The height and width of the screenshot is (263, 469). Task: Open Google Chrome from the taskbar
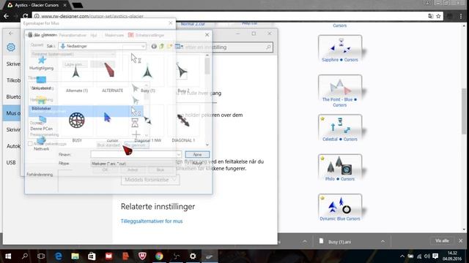point(159,256)
